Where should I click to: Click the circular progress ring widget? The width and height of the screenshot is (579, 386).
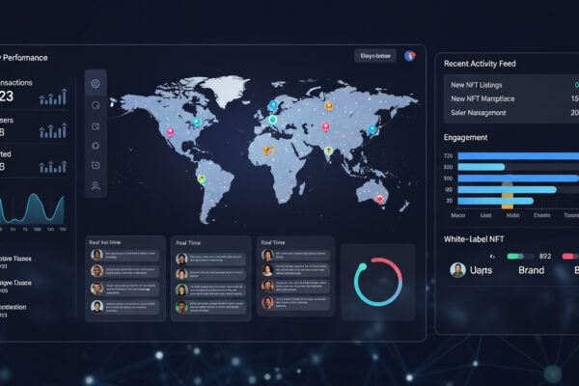click(377, 281)
